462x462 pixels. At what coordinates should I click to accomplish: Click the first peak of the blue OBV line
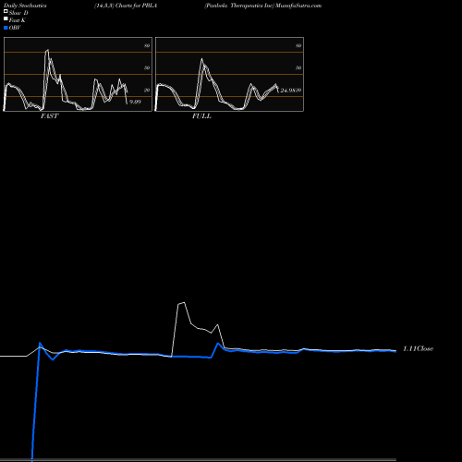tap(40, 343)
